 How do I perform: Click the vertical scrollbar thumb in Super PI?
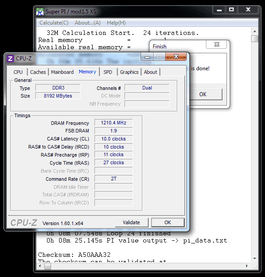[255, 38]
